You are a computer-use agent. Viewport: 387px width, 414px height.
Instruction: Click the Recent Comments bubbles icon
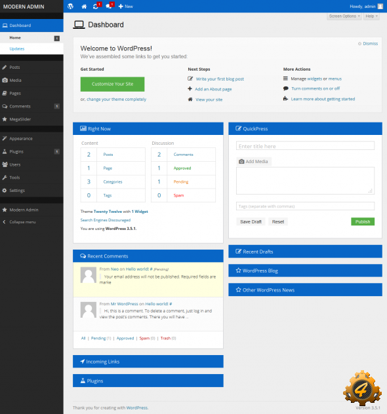pos(83,256)
